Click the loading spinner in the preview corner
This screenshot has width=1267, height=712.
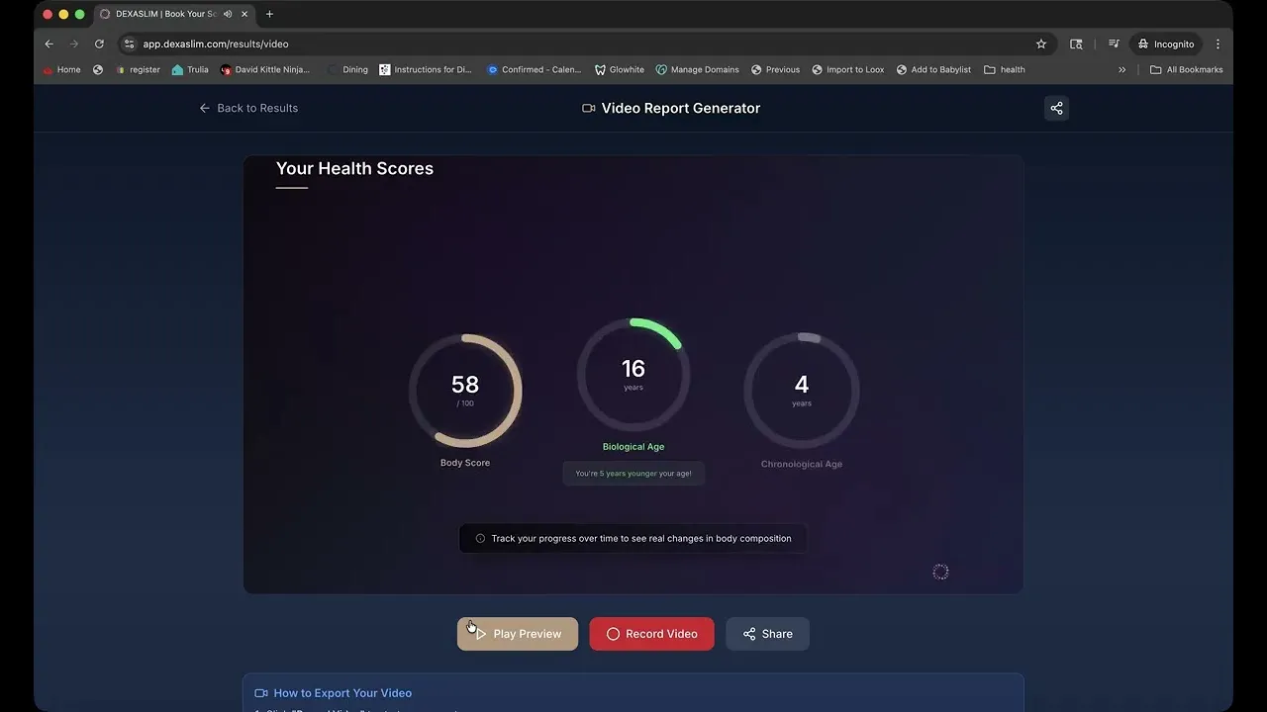[940, 572]
